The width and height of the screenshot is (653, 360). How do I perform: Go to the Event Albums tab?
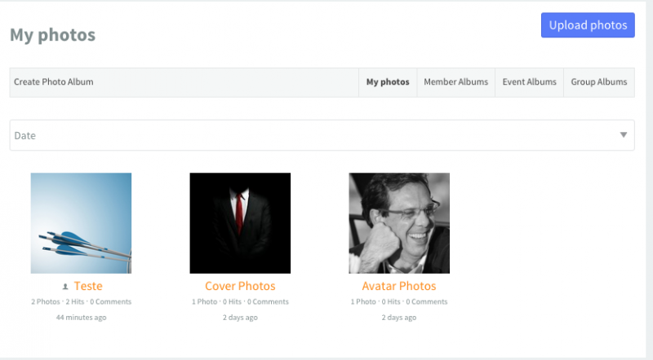click(x=529, y=82)
